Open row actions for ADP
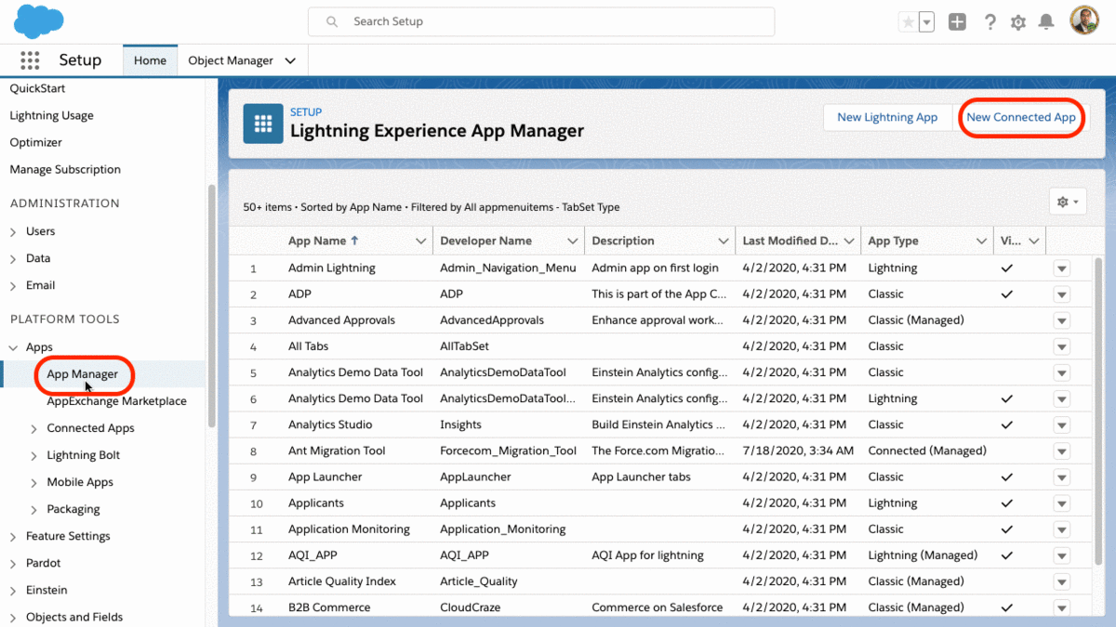The width and height of the screenshot is (1116, 627). pyautogui.click(x=1061, y=294)
